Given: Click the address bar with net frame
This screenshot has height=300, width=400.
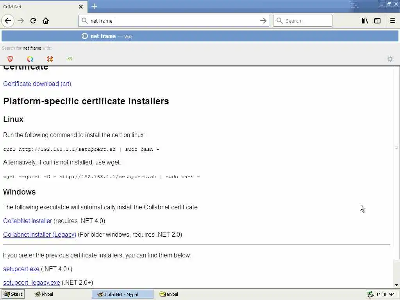Looking at the screenshot, I should point(173,21).
